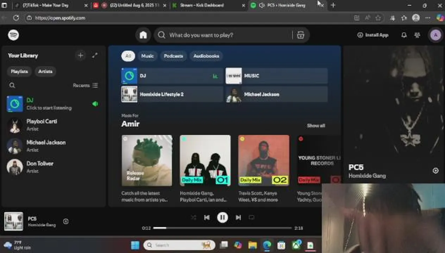Open MUSIC shortcut tile
This screenshot has width=445, height=253.
[276, 76]
